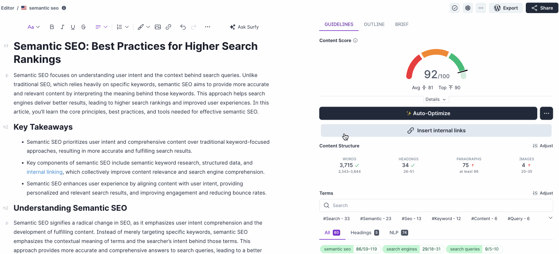Apply italic formatting
The width and height of the screenshot is (559, 254).
click(62, 27)
